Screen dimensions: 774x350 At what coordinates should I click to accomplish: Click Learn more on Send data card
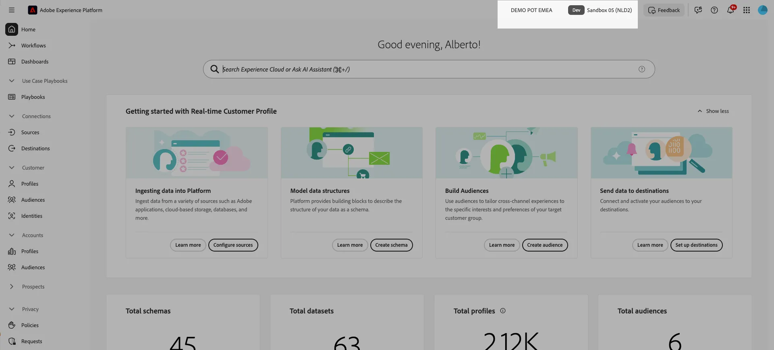click(650, 245)
